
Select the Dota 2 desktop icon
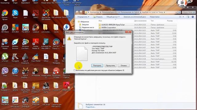click(36, 14)
